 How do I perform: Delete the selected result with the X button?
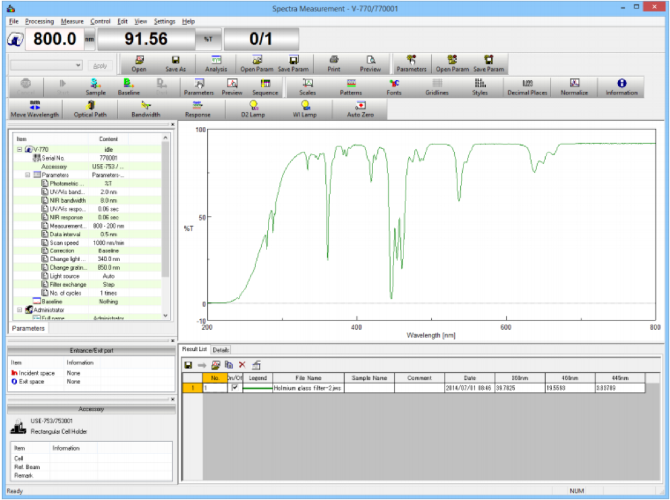click(243, 364)
